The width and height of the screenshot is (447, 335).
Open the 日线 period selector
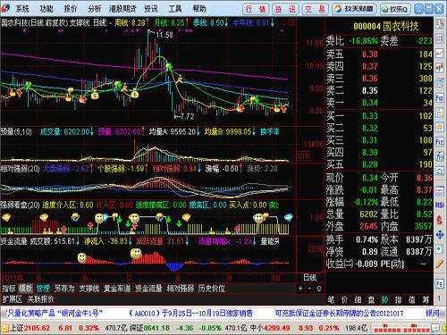(309, 278)
